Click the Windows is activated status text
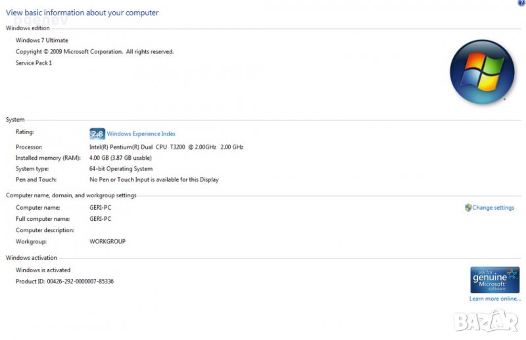Viewport: 526px width, 340px height. [43, 270]
